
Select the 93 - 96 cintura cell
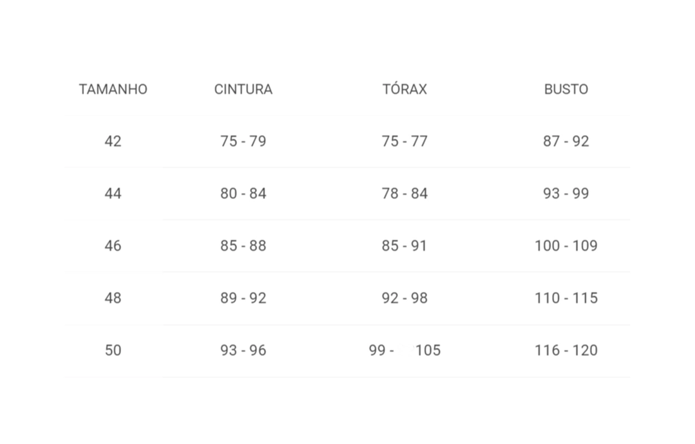click(x=243, y=350)
